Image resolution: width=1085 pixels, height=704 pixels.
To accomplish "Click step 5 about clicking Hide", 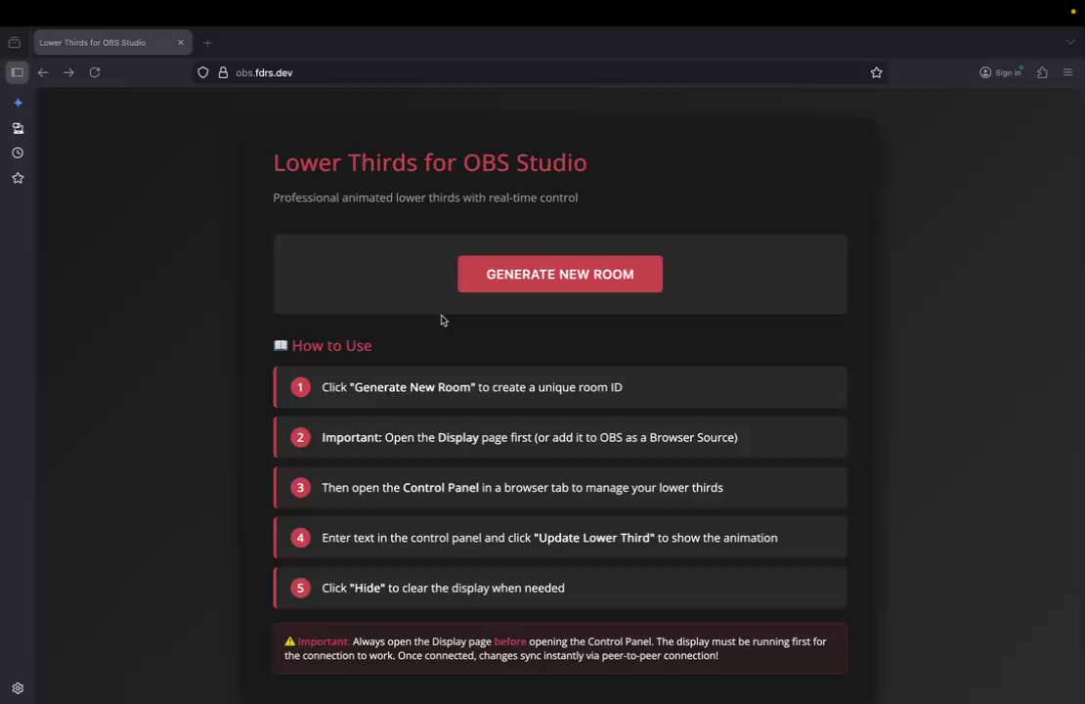I will tap(560, 588).
